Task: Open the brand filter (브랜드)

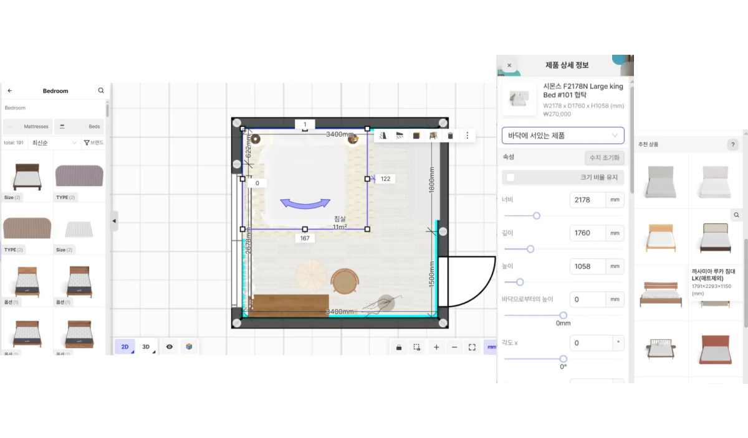Action: point(93,142)
